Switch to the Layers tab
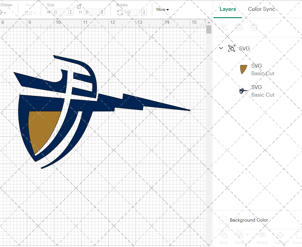 point(228,9)
